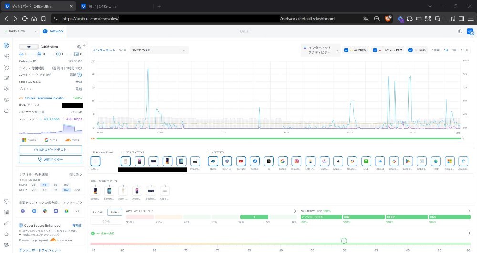The width and height of the screenshot is (477, 253).
Task: Click the iCloud app icon in top apps
Action: tap(380, 161)
